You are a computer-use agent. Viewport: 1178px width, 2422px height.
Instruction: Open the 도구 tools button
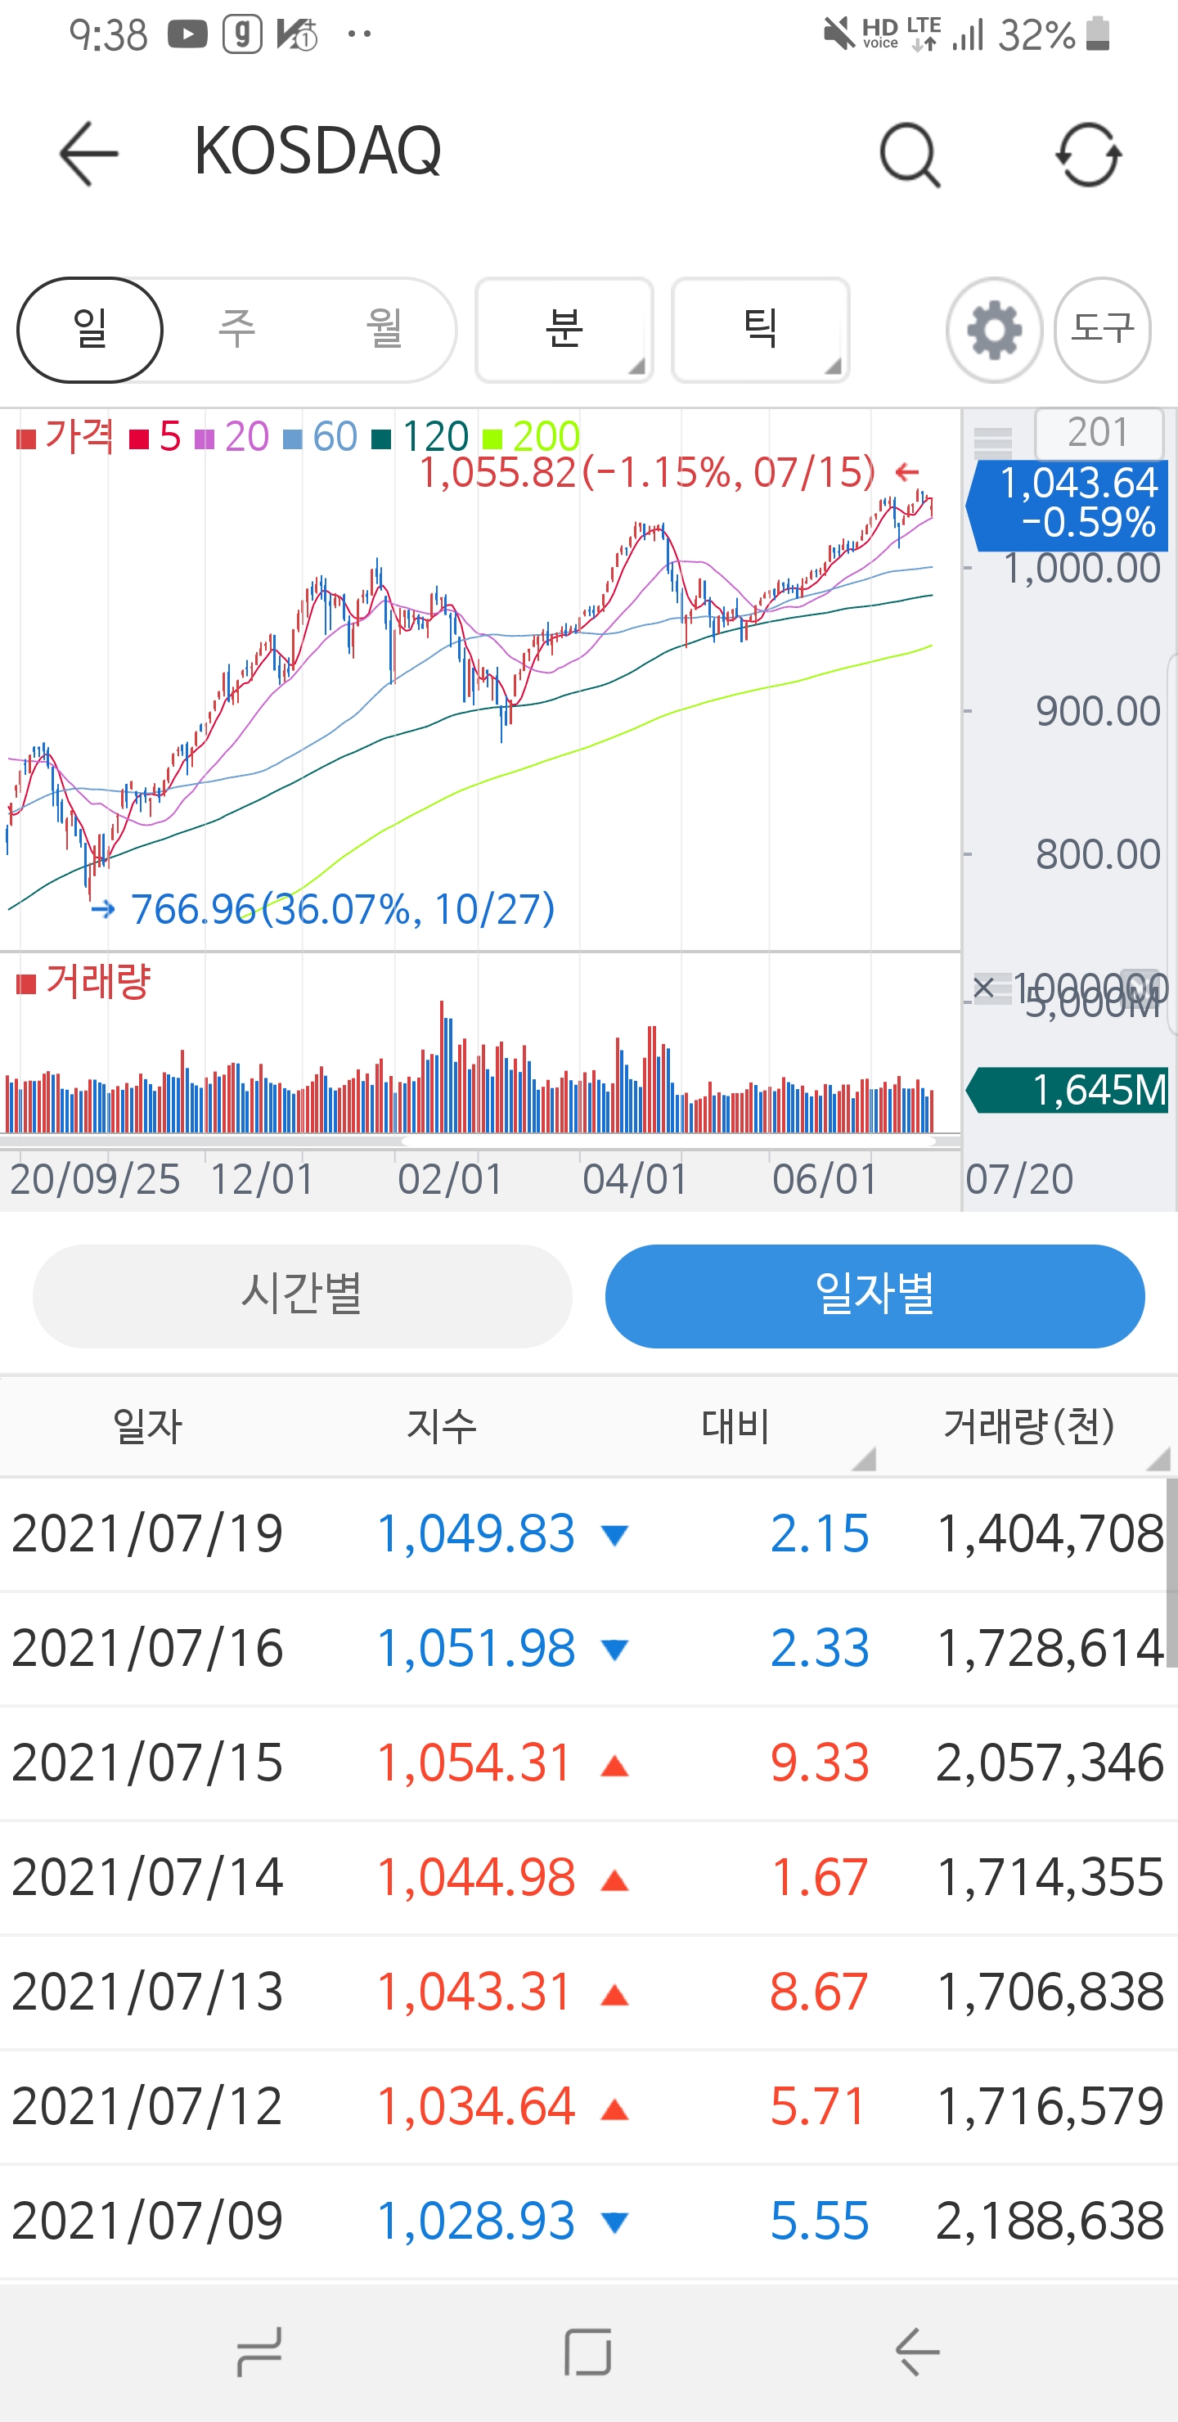[1102, 330]
